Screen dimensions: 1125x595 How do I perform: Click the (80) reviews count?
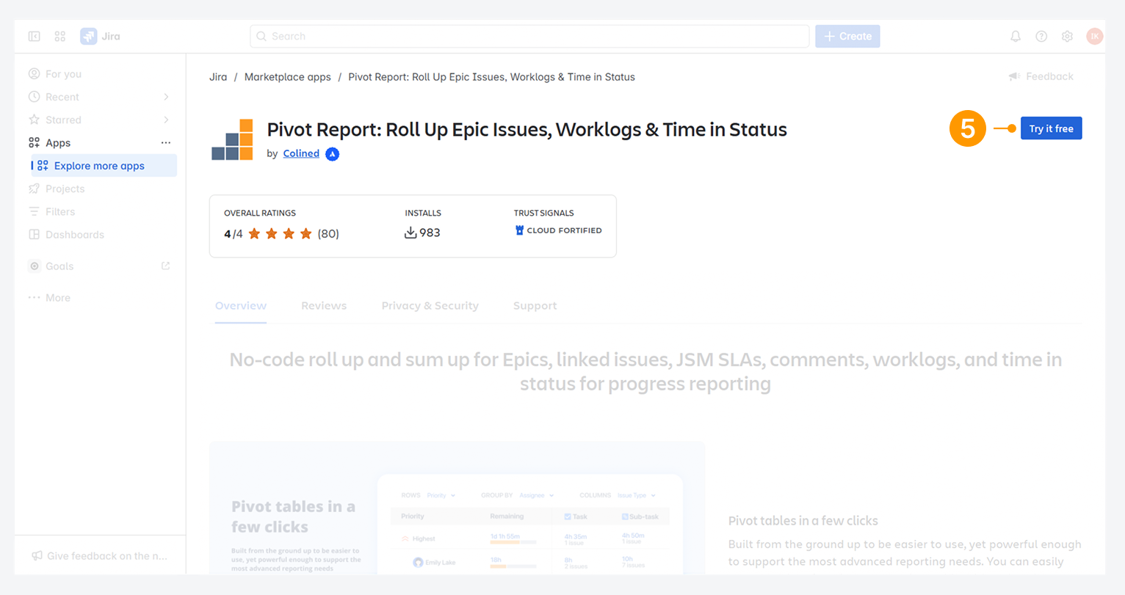[328, 234]
